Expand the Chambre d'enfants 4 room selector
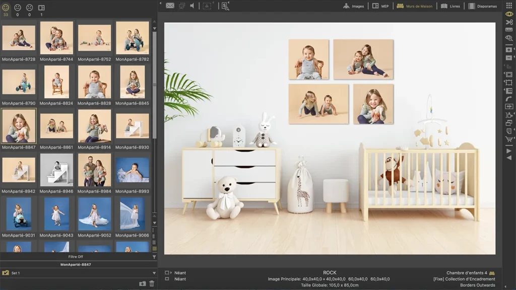 pos(492,273)
